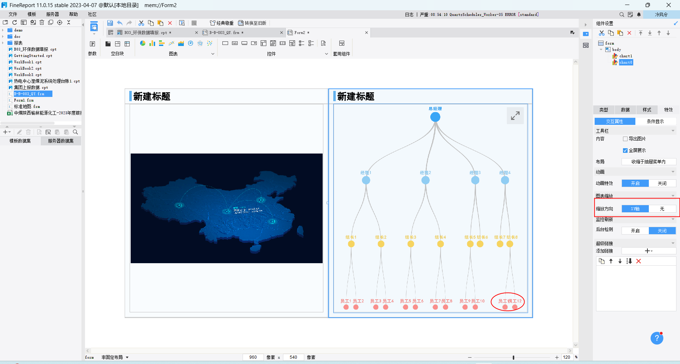This screenshot has height=364, width=680.
Task: Open the 模板 menu
Action: (32, 14)
